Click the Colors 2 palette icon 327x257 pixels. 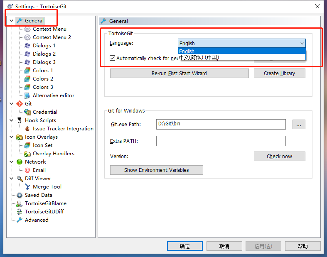click(x=27, y=79)
